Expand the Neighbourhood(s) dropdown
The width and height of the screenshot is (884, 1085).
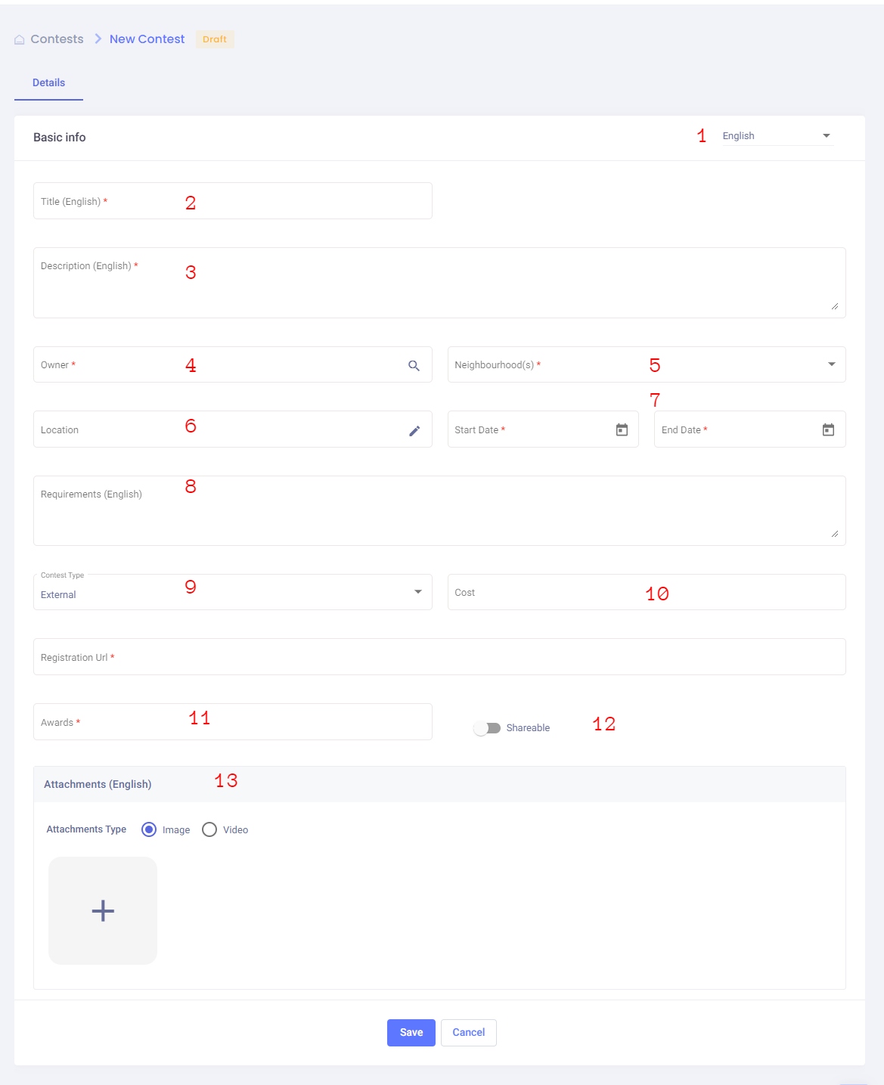(x=831, y=364)
